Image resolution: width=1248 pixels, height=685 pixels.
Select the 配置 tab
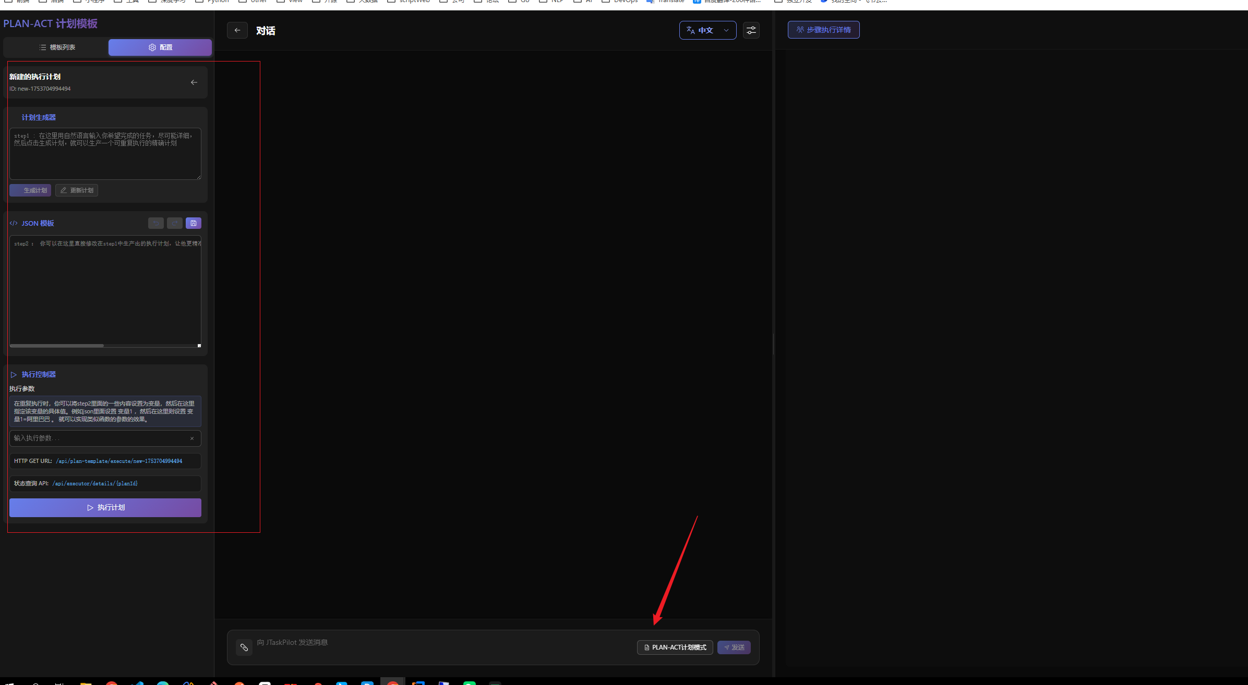pos(160,47)
